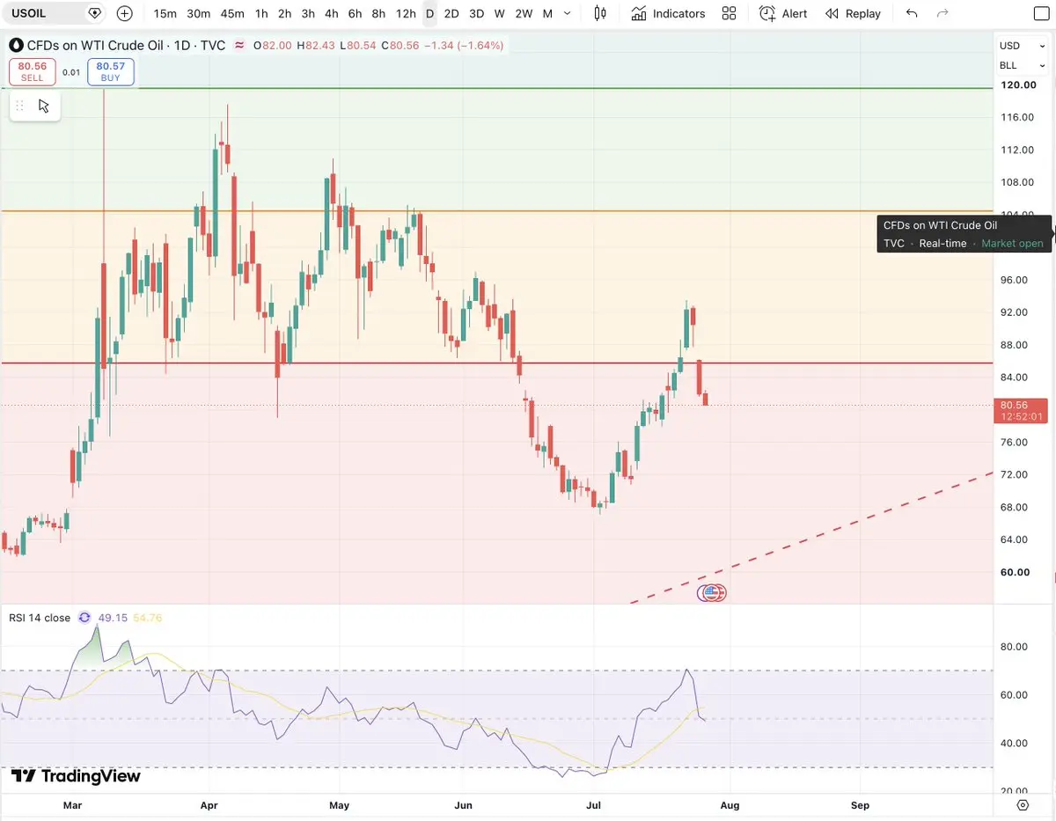Select the arrow cursor tool
The height and width of the screenshot is (821, 1056).
(44, 106)
